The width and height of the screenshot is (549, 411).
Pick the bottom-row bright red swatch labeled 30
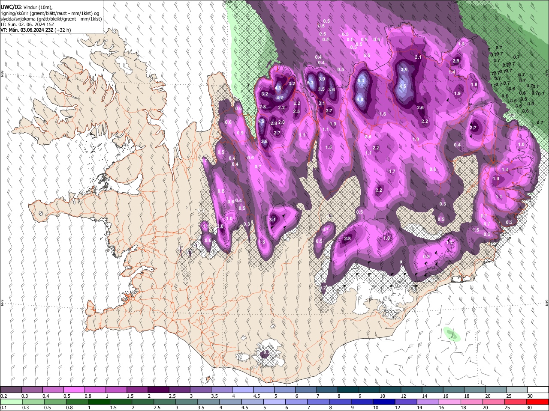537,402
